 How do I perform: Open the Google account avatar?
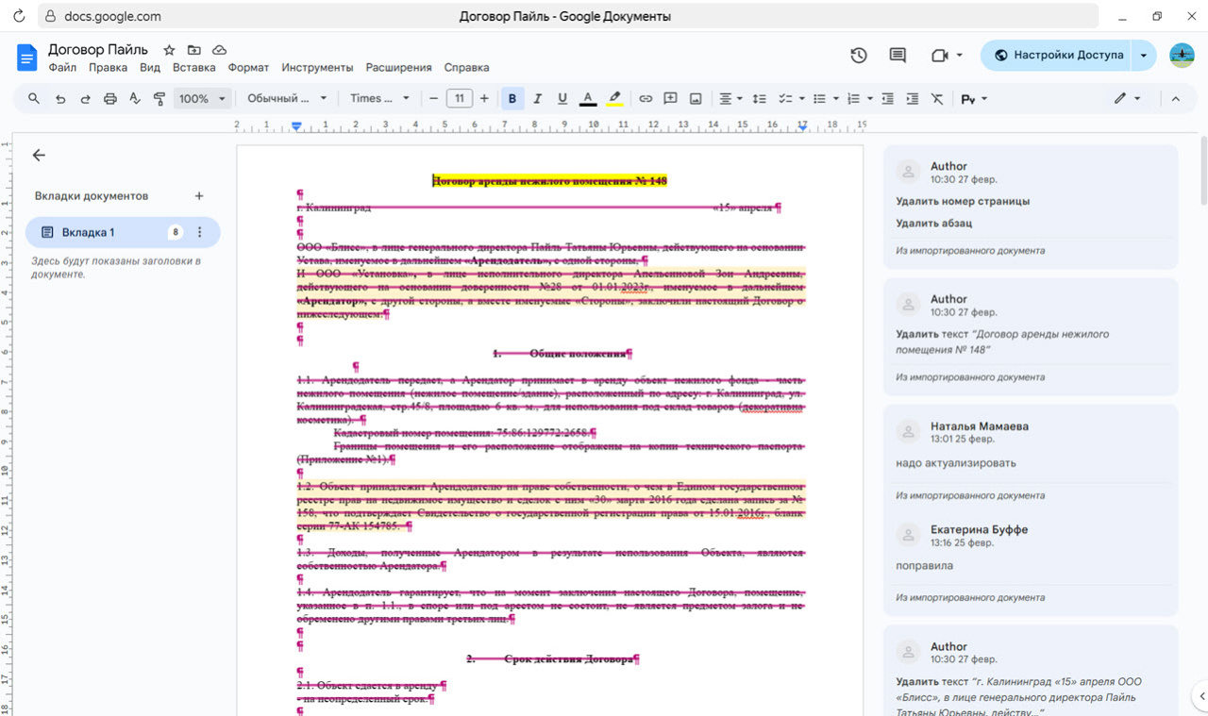coord(1182,56)
